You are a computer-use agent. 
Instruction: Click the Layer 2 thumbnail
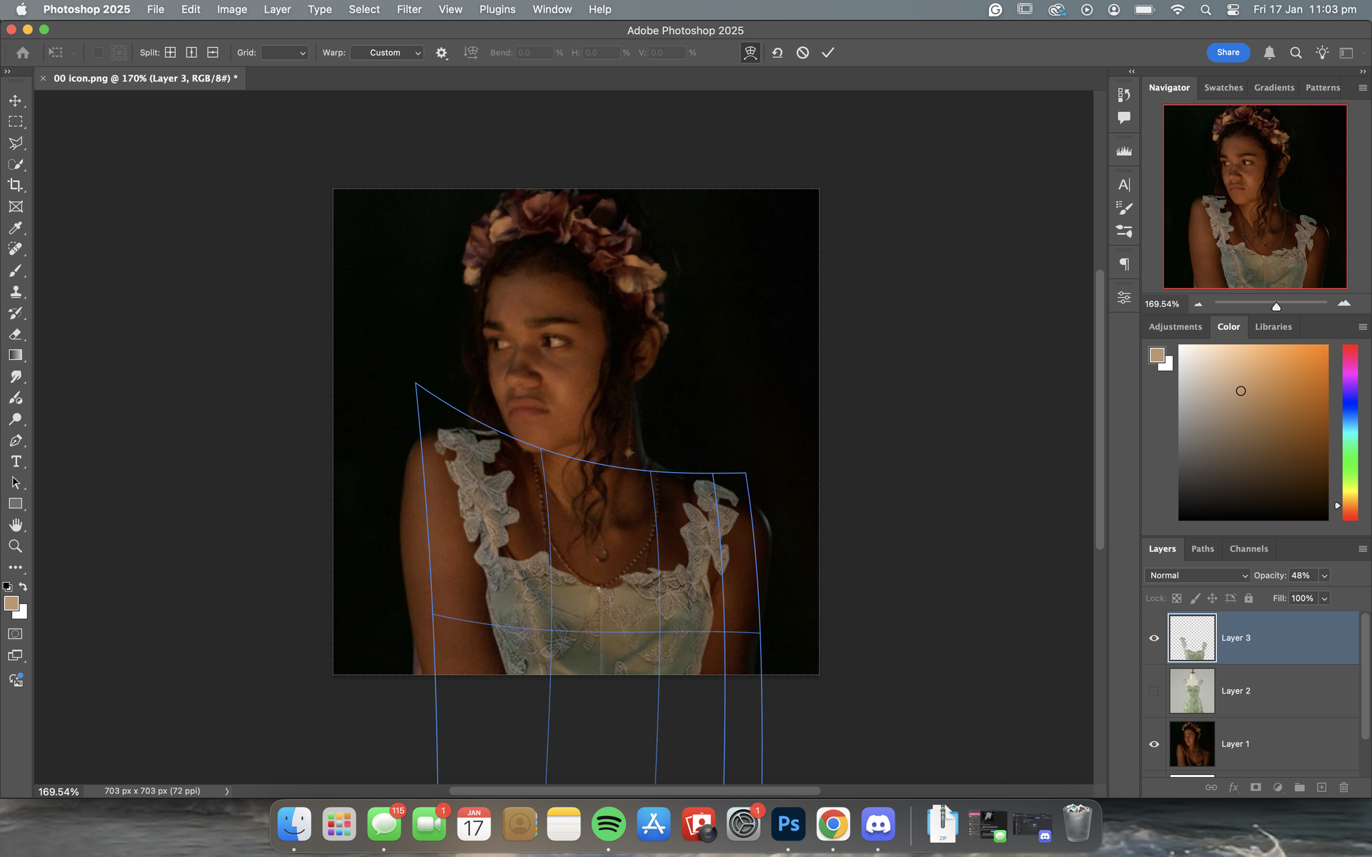pyautogui.click(x=1191, y=691)
